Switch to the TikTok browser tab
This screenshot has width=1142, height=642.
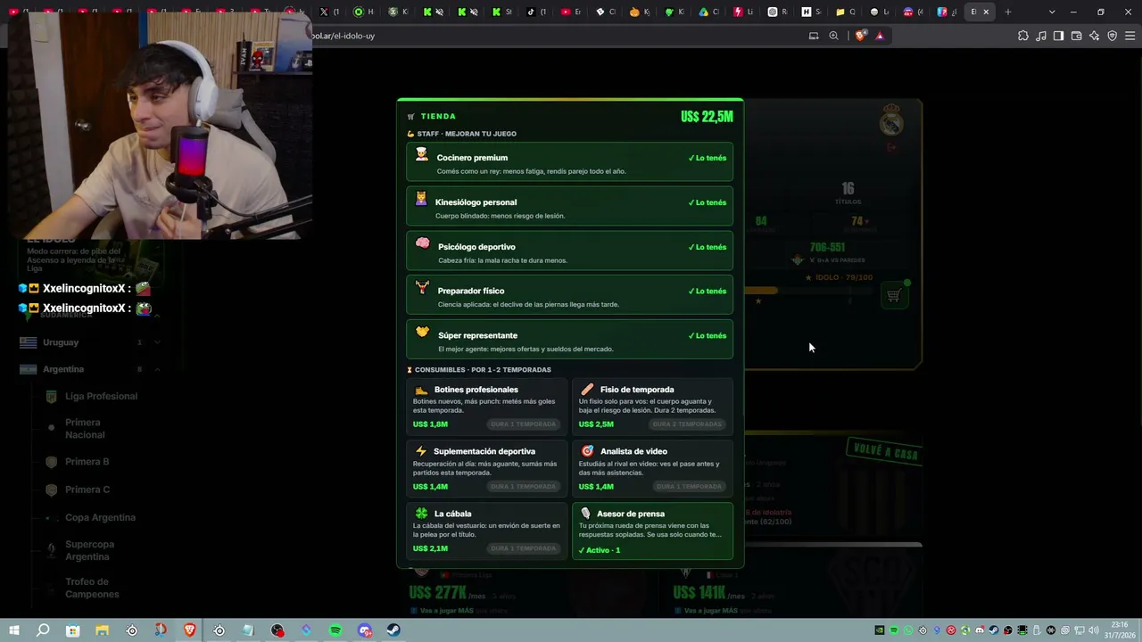click(536, 12)
